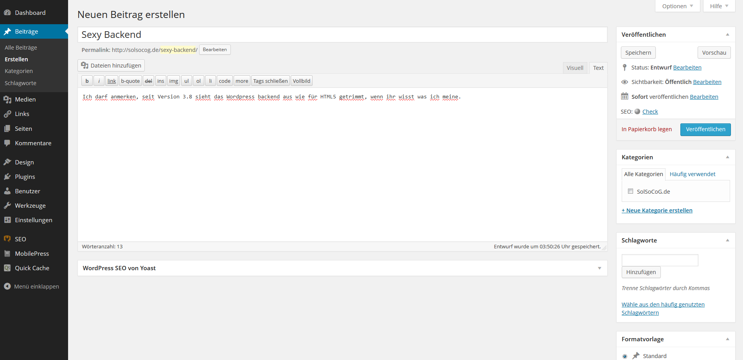
Task: Click the Standard format pin icon
Action: tap(636, 356)
